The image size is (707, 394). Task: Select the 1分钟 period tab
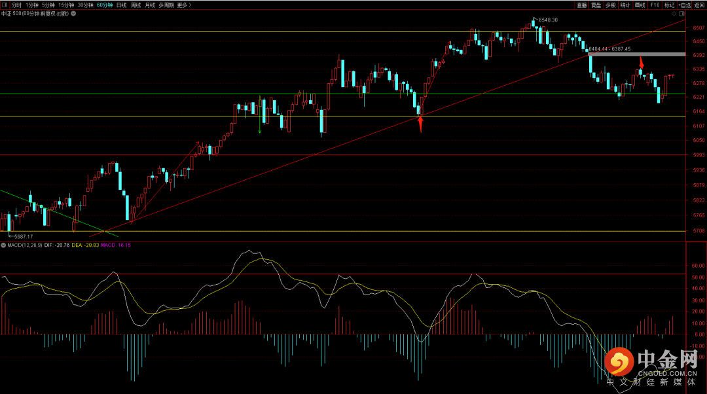(32, 5)
